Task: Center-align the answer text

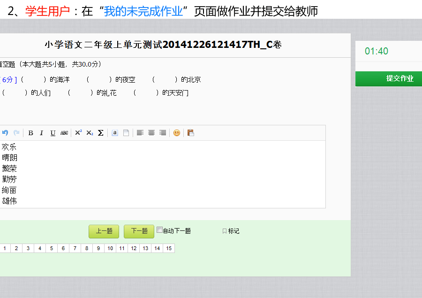Action: tap(151, 133)
